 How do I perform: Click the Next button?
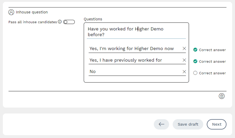click(x=217, y=124)
